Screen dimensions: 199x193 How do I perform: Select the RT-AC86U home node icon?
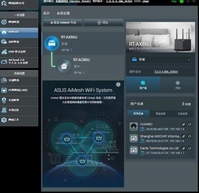click(x=64, y=66)
